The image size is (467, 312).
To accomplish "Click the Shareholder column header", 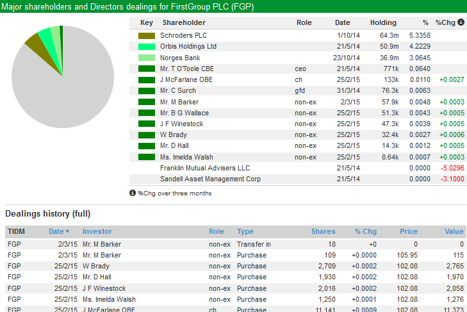I will coord(184,22).
